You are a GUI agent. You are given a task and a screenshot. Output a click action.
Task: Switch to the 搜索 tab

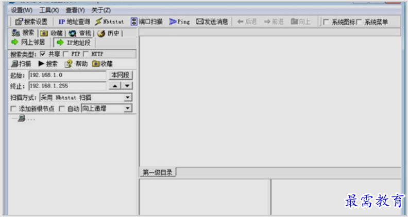coord(23,33)
